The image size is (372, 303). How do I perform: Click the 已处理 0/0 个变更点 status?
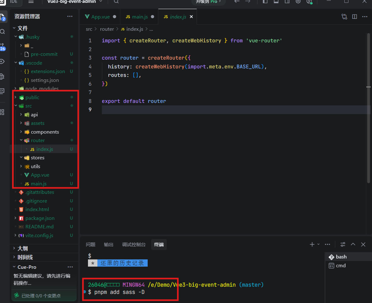pos(41,296)
